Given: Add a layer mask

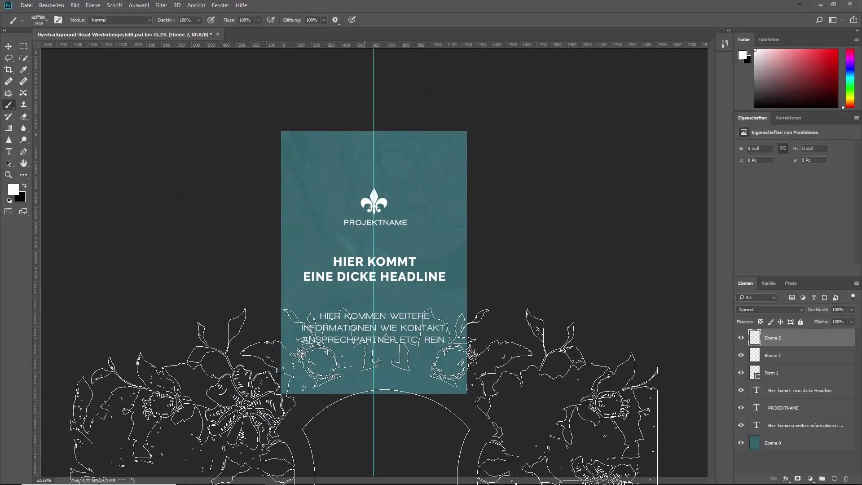Looking at the screenshot, I should [x=798, y=479].
